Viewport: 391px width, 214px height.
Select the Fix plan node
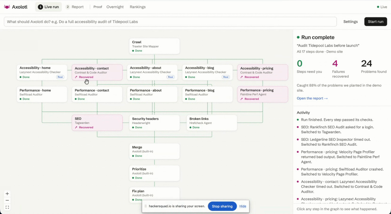155,195
